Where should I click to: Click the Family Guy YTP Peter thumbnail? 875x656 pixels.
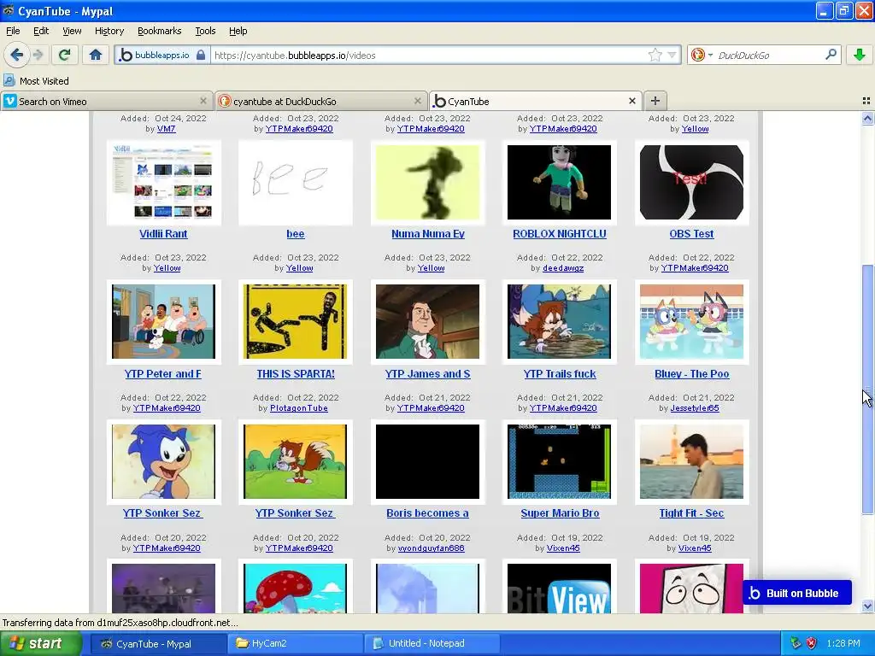[163, 321]
